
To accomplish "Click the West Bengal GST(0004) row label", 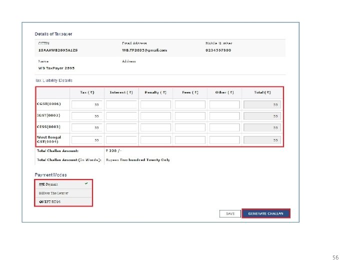I will [x=48, y=139].
